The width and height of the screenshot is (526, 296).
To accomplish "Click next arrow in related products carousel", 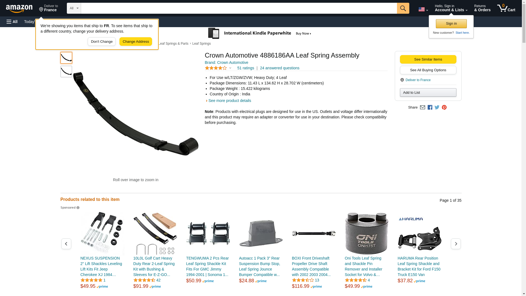I will 456,244.
